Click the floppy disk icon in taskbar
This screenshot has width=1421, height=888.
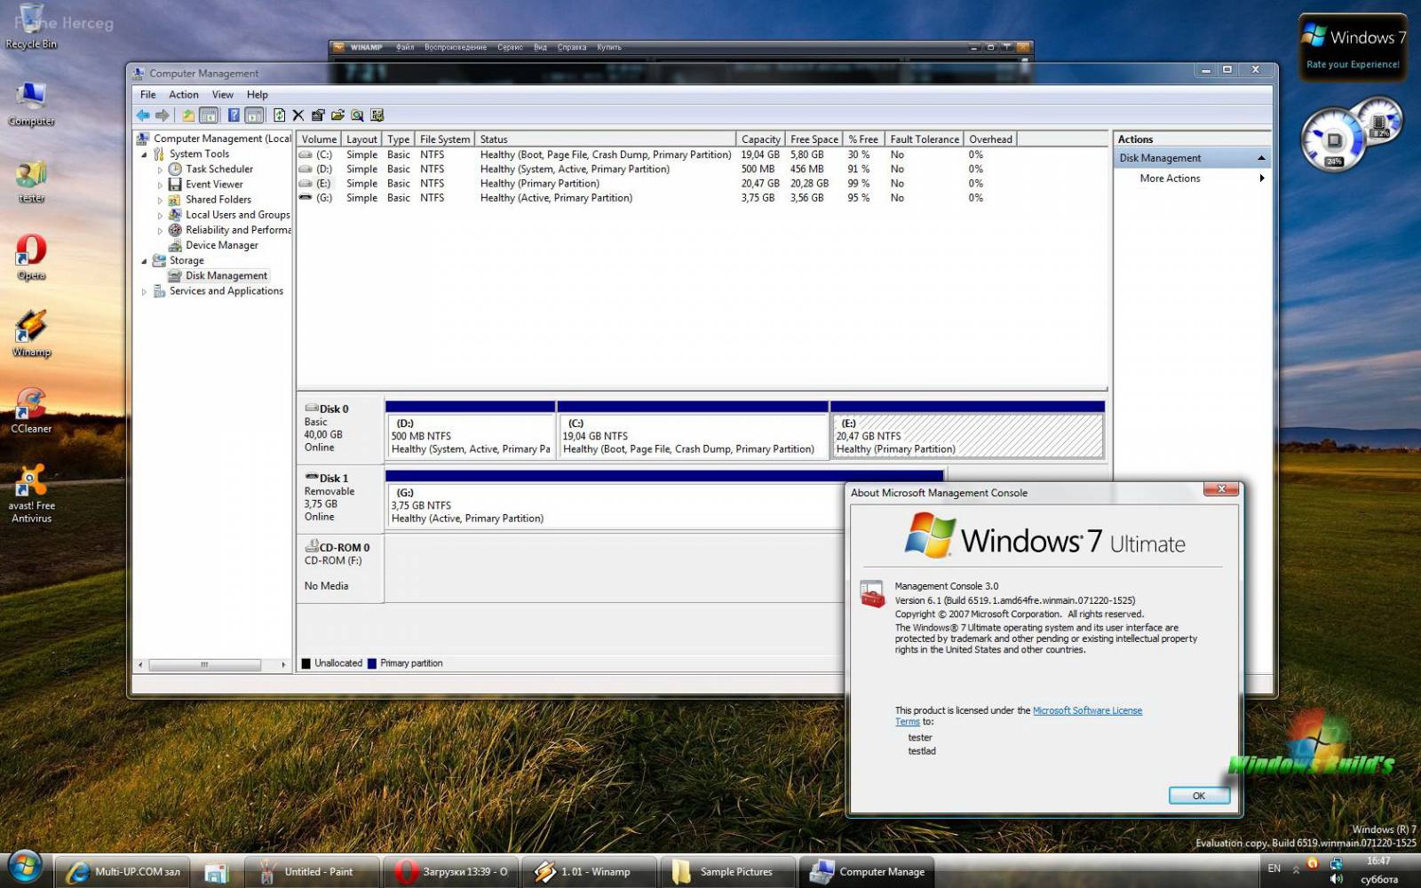216,872
